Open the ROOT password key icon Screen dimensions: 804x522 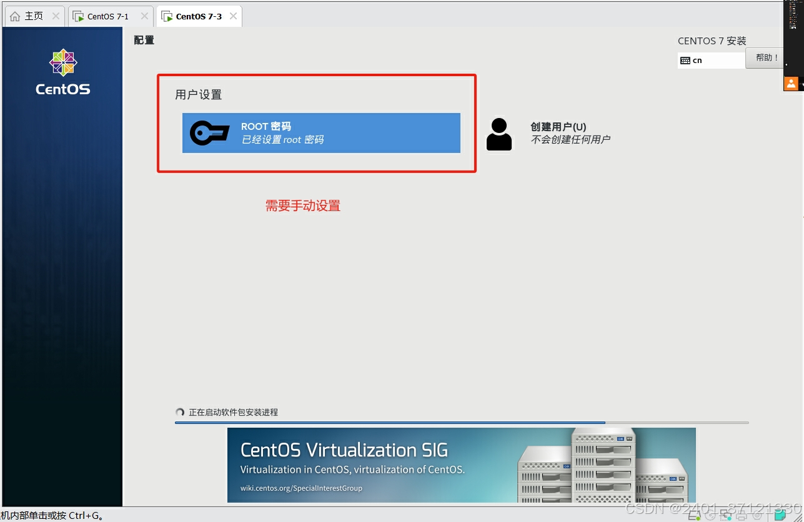click(209, 133)
